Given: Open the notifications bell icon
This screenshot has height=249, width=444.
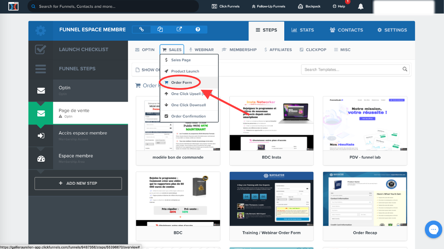Looking at the screenshot, I should pos(361,6).
